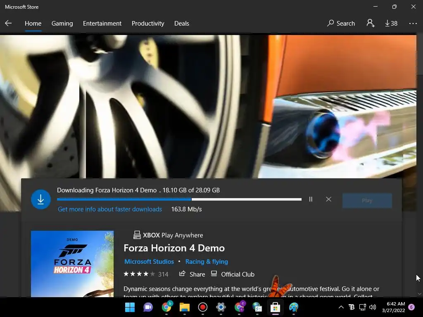
Task: Open Settings gear in the taskbar
Action: pos(221,307)
